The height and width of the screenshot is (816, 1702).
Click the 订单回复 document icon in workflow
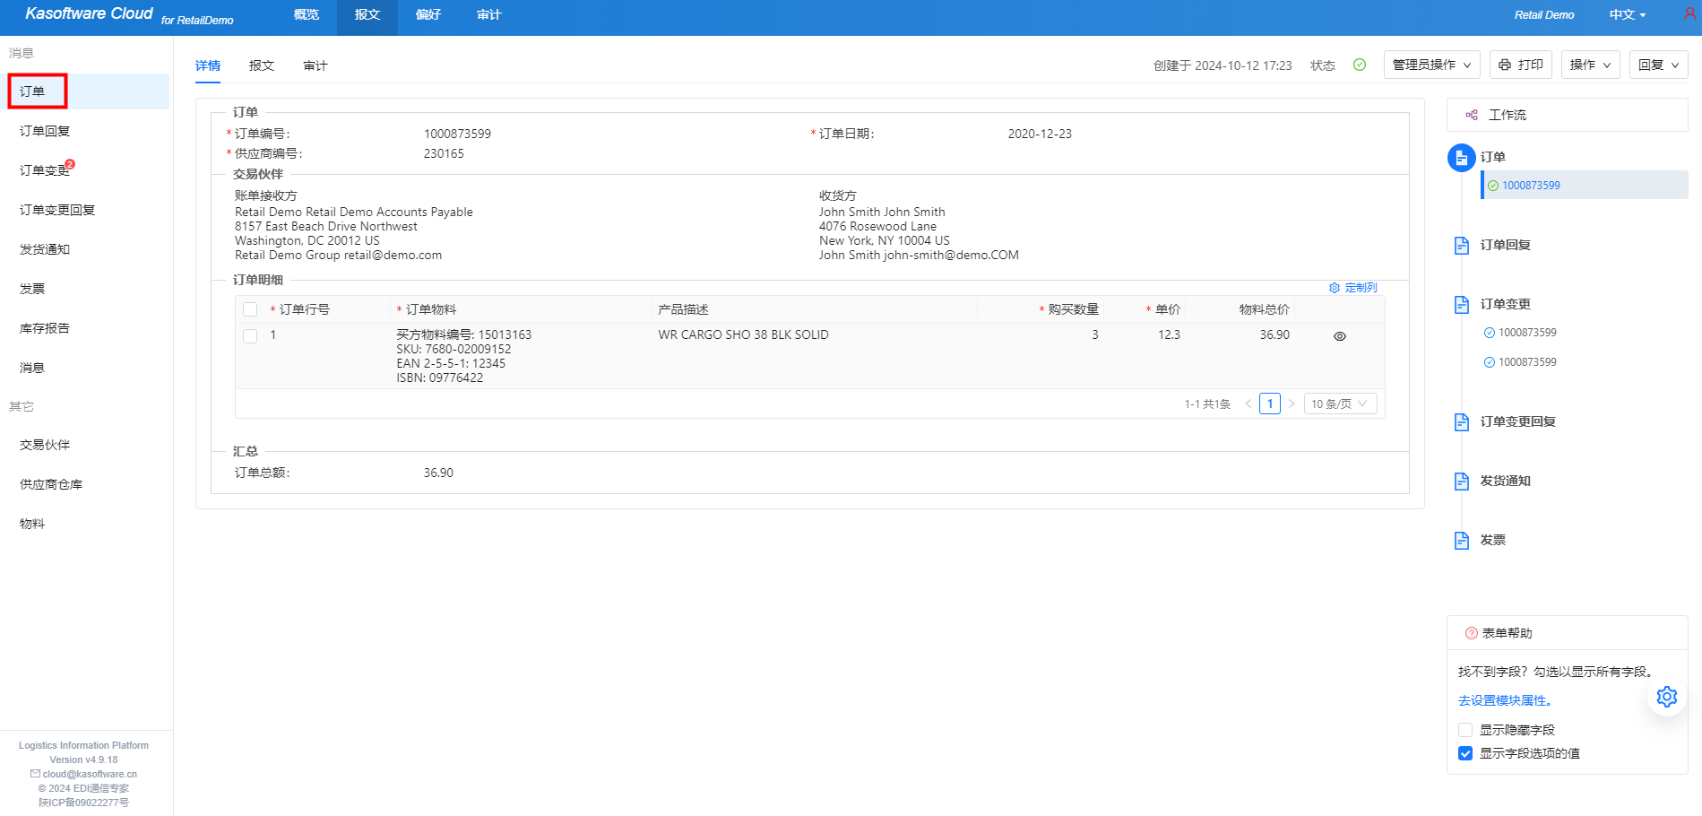(x=1461, y=246)
